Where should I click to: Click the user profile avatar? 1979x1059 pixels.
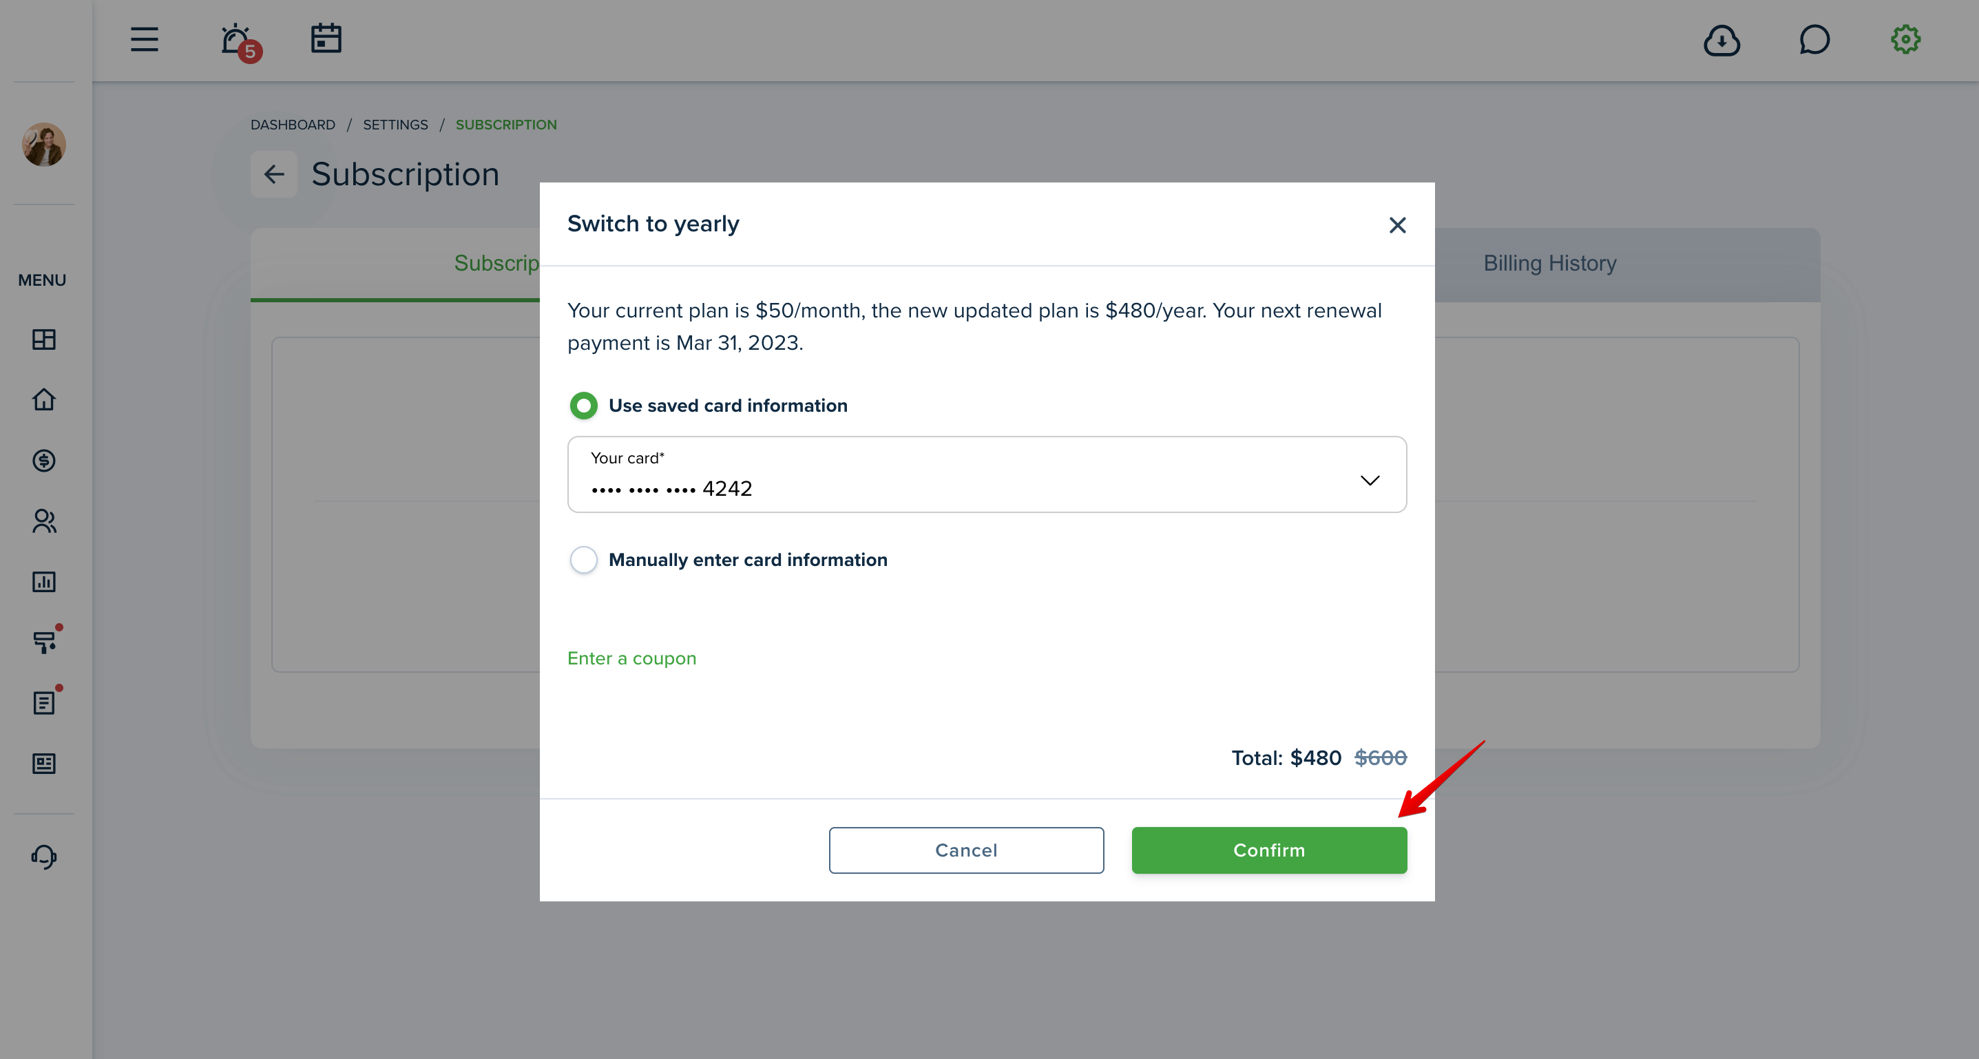(44, 145)
